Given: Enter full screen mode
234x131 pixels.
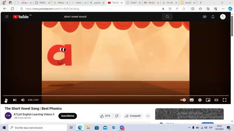Looking at the screenshot, I should (224, 100).
